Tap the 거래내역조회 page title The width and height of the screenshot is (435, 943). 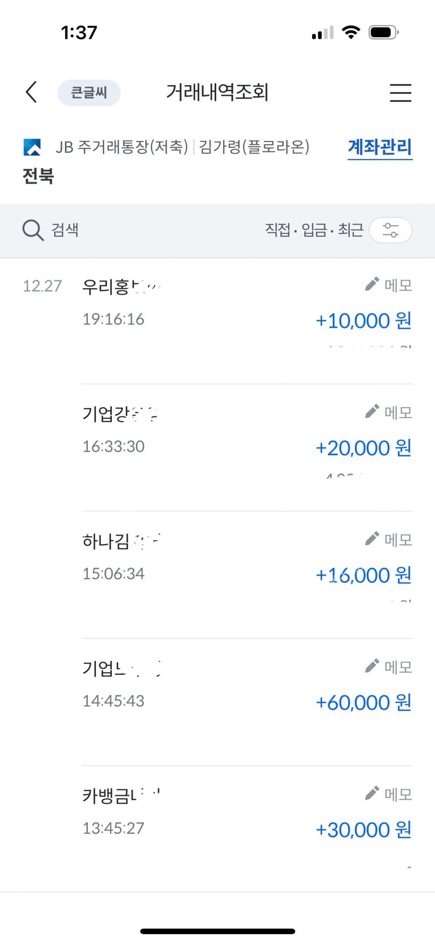tap(217, 92)
